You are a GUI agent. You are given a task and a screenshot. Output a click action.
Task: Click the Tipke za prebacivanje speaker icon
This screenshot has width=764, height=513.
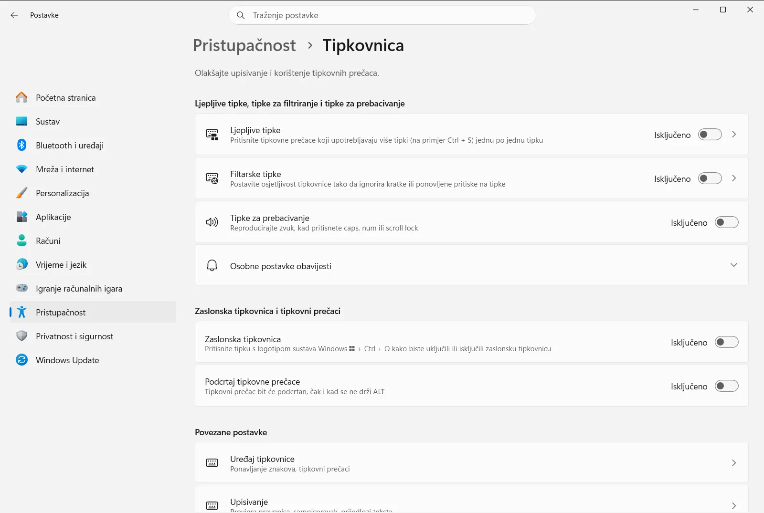pos(212,222)
